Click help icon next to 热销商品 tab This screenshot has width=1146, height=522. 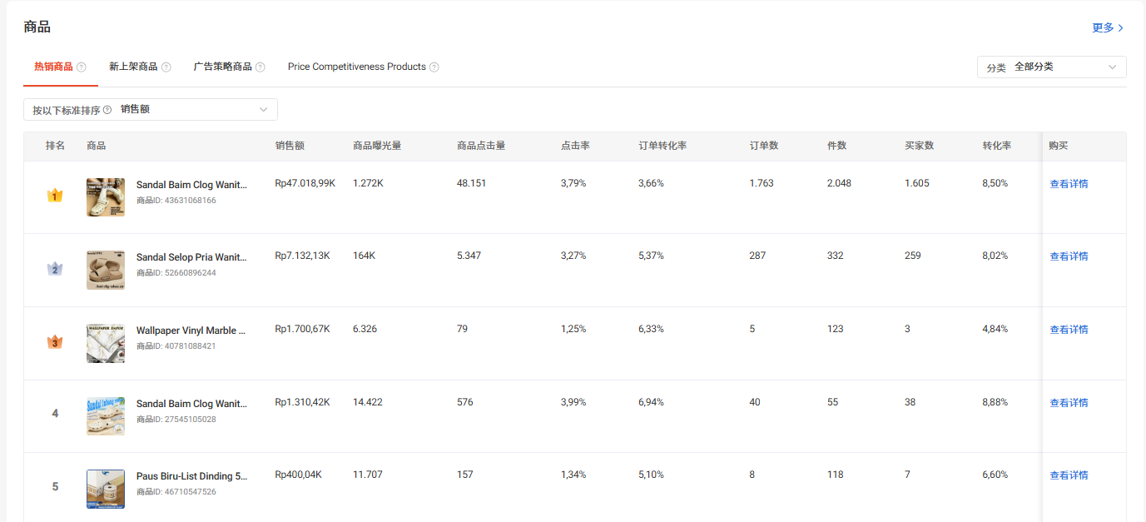(x=82, y=67)
